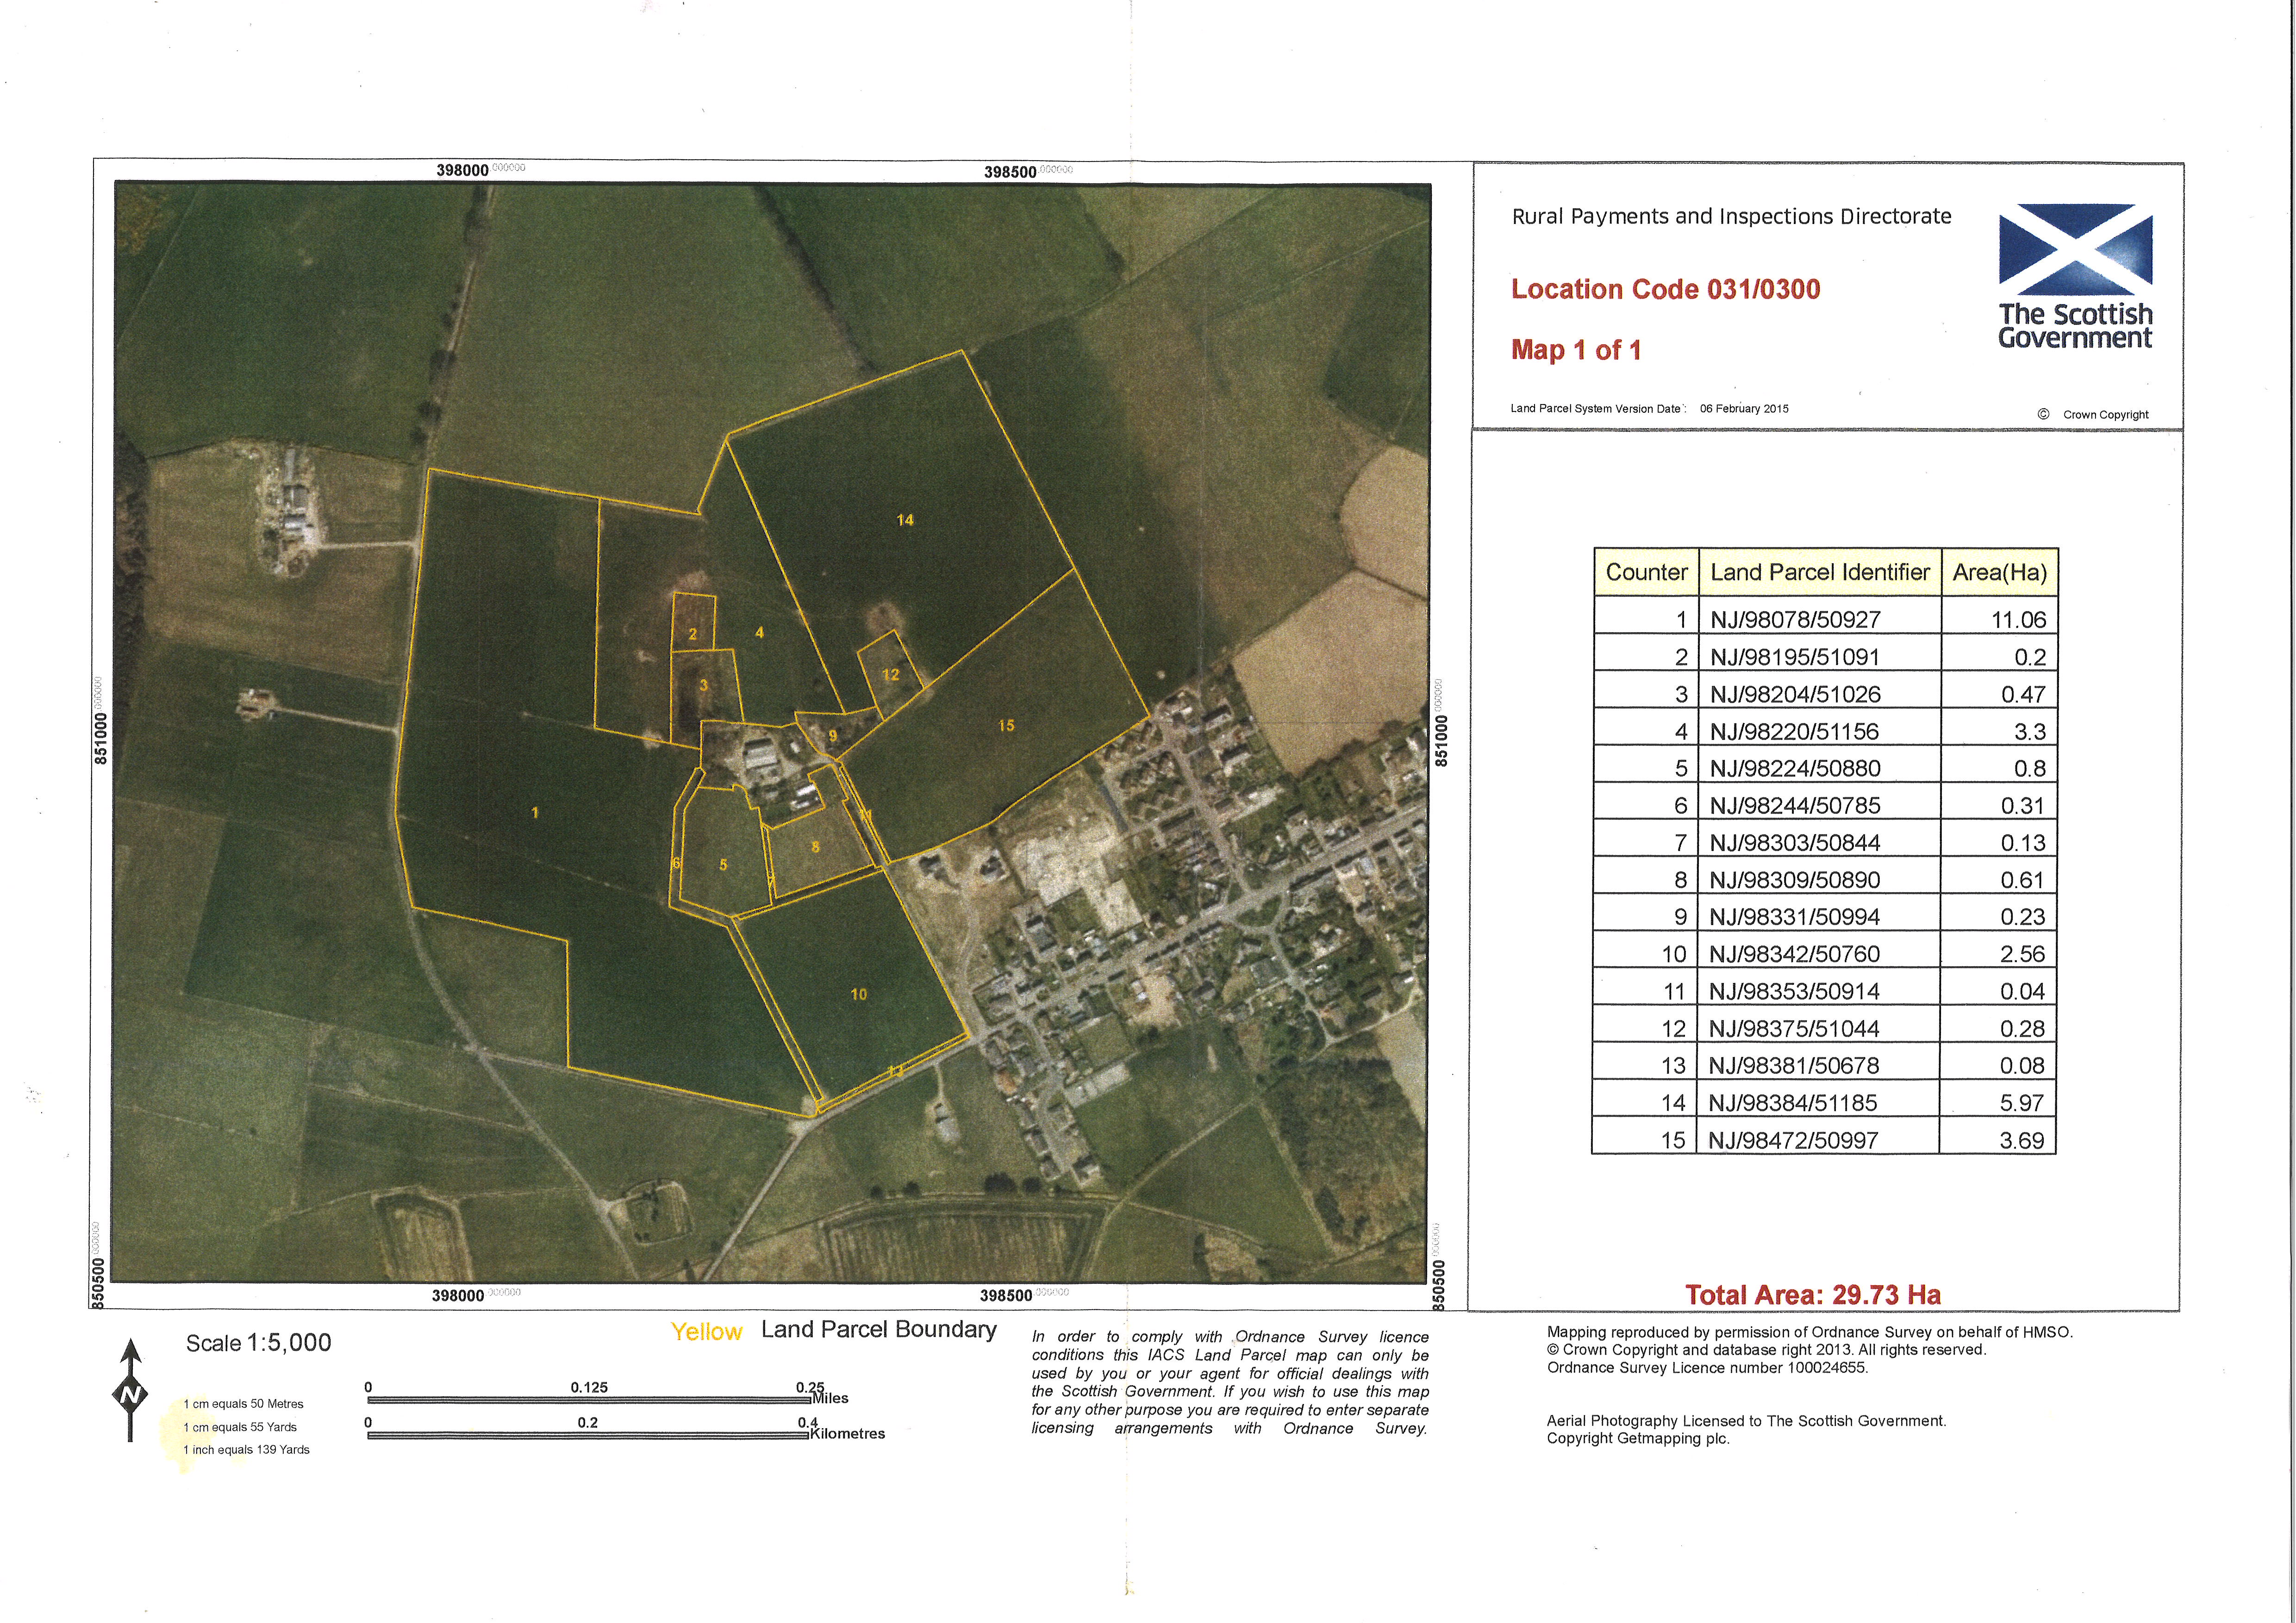
Task: Click the '06 February 2015' version date
Action: [x=1744, y=408]
